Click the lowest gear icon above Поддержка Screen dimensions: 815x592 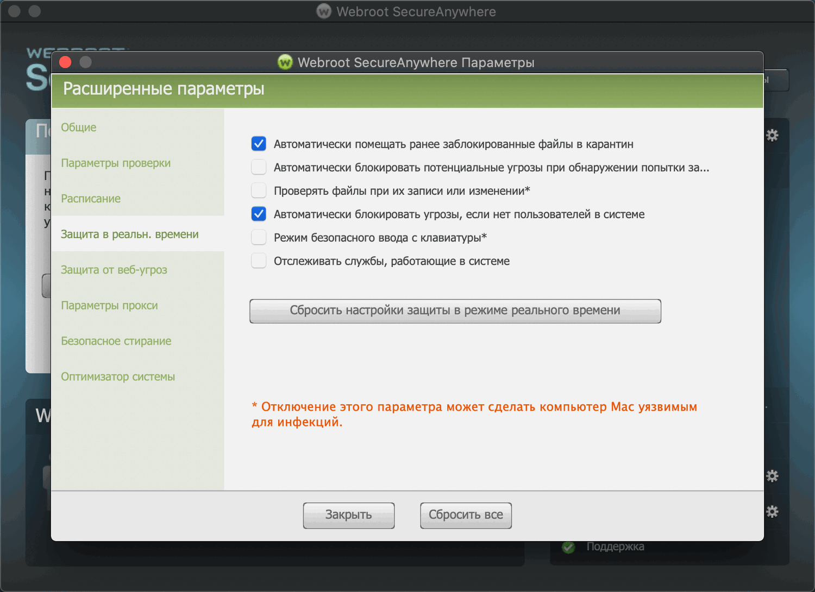772,511
